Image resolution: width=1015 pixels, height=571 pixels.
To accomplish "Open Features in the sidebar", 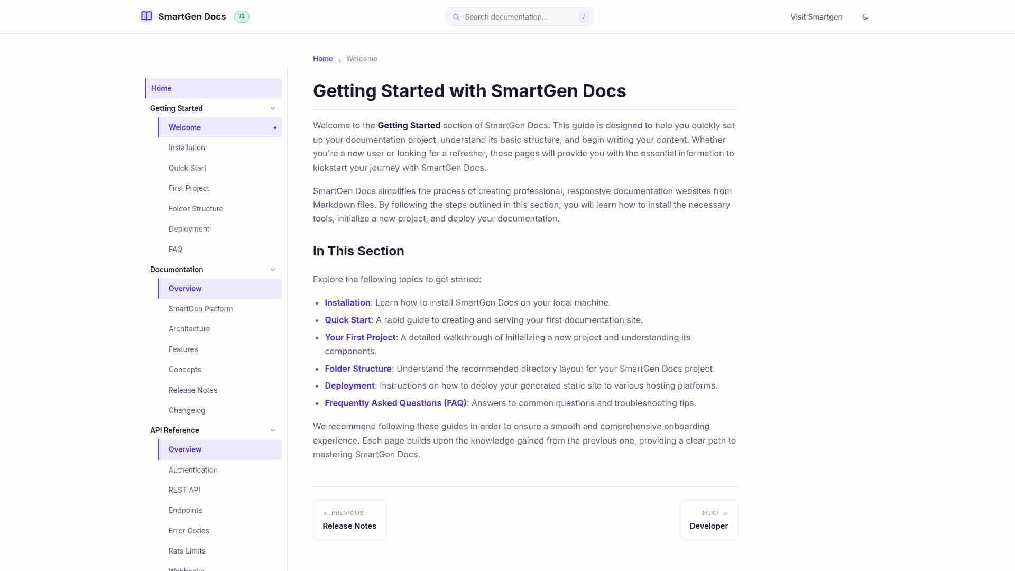I will coord(220,349).
